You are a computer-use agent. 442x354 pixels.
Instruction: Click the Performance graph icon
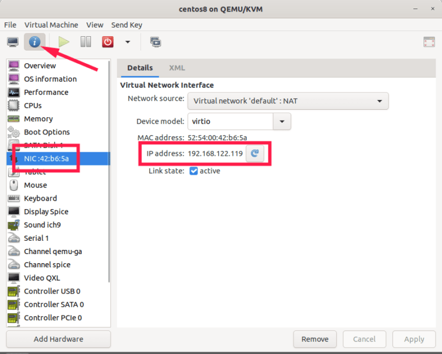point(14,93)
